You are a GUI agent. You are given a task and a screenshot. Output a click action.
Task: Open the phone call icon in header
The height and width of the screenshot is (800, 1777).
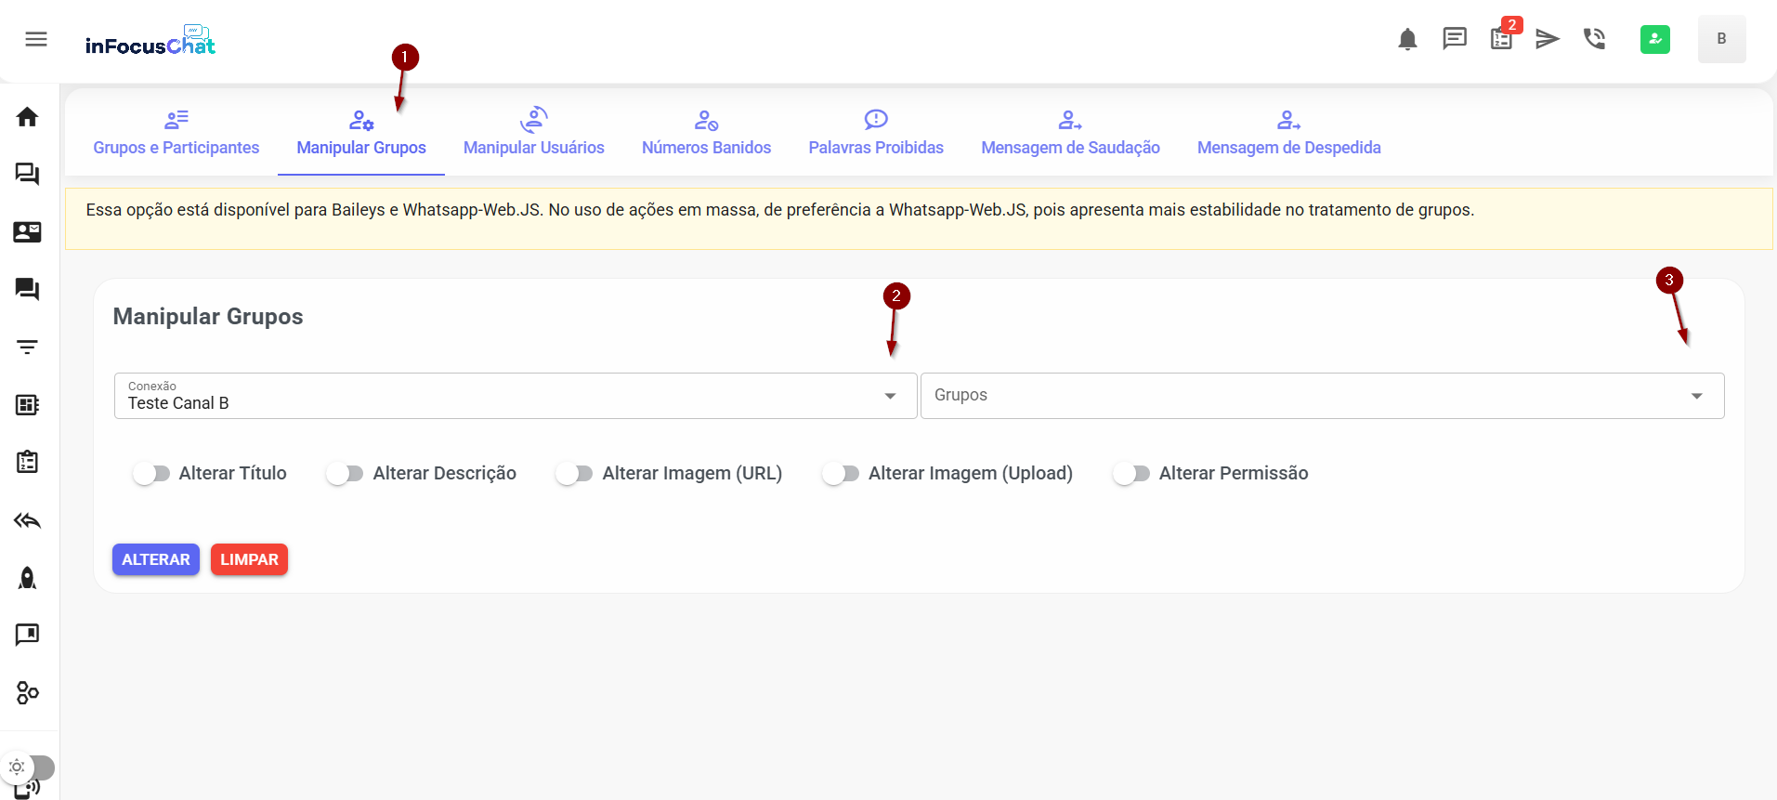point(1594,39)
